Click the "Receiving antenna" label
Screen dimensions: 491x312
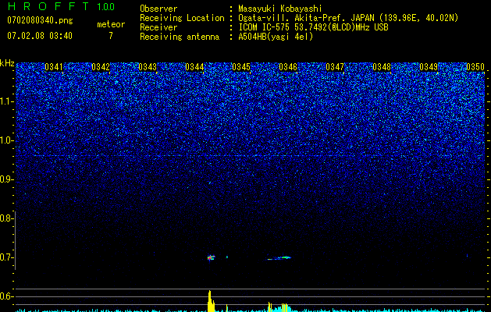pos(180,37)
